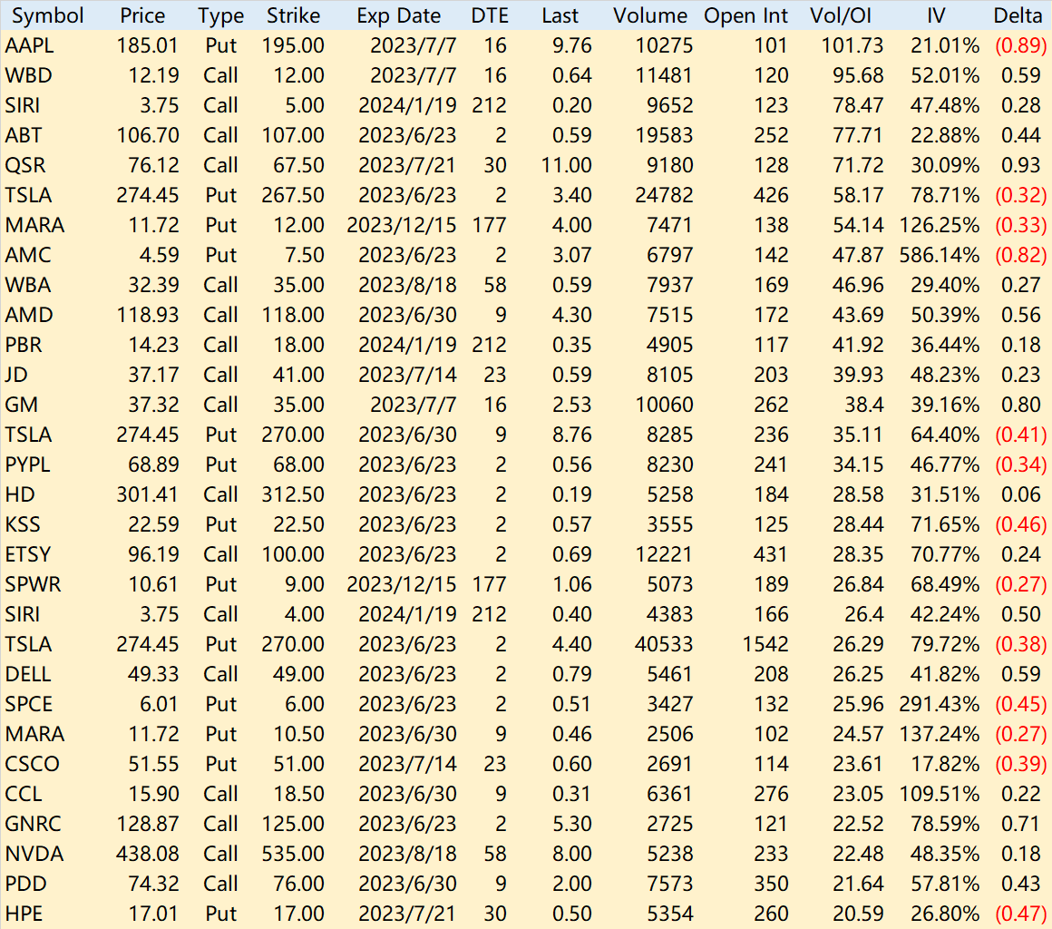Screen dimensions: 1052x929
Task: Click the Price column header
Action: pos(142,15)
